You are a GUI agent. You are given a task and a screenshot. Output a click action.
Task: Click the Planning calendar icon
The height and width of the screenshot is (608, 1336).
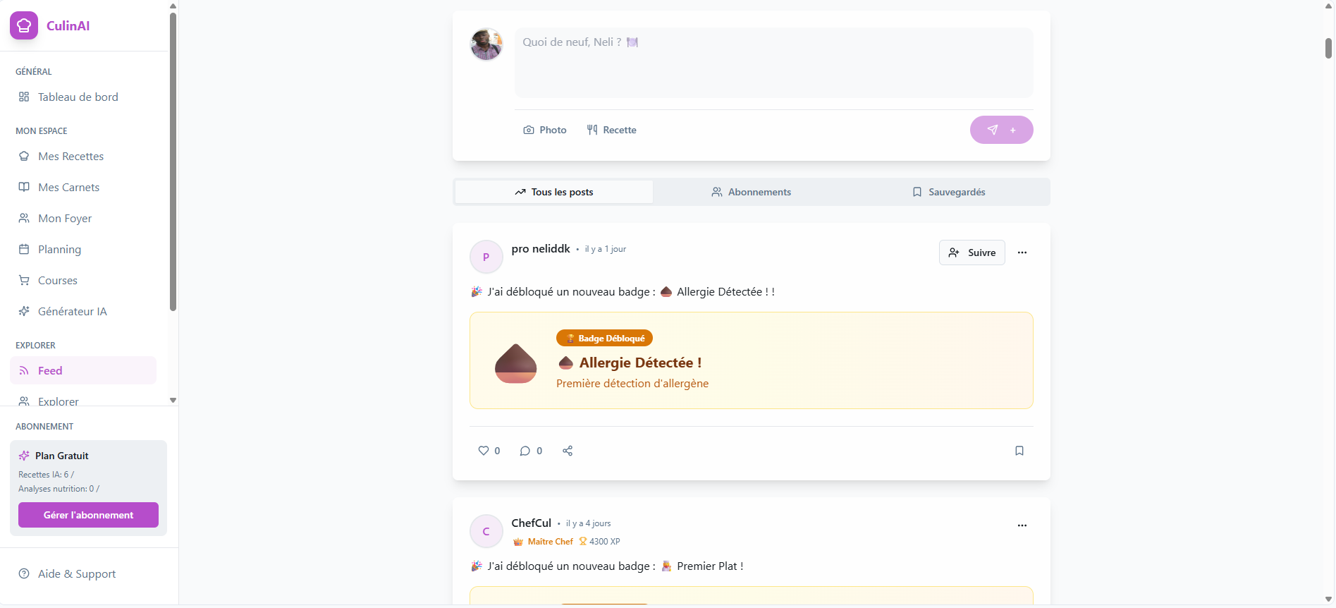(24, 249)
